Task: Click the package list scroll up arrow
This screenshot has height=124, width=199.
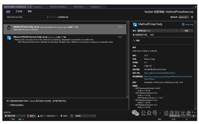Action: (127, 22)
